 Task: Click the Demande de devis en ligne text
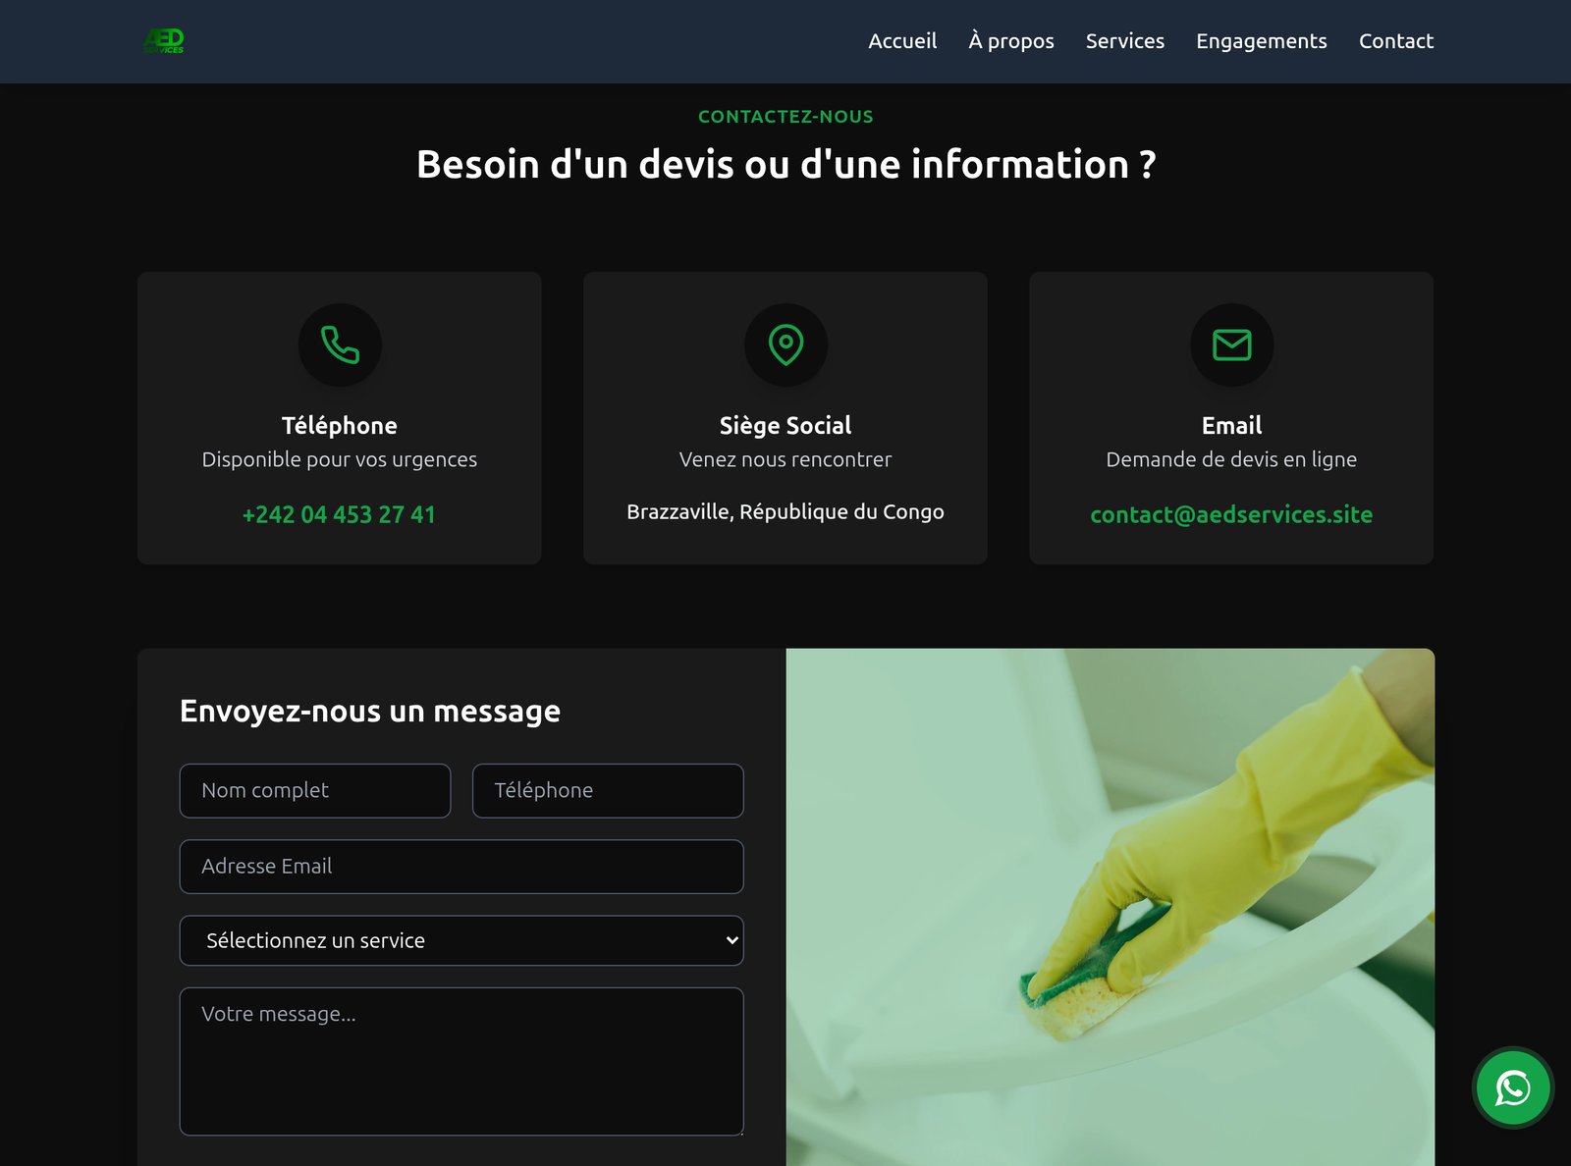[1231, 459]
